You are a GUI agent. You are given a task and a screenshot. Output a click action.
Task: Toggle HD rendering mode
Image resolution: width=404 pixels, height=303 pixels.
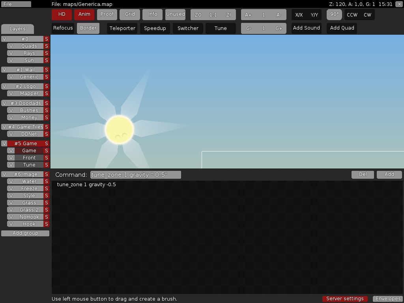(x=61, y=14)
